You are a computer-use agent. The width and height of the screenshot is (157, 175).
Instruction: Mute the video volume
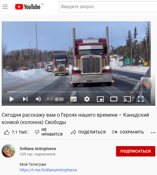coord(38,99)
